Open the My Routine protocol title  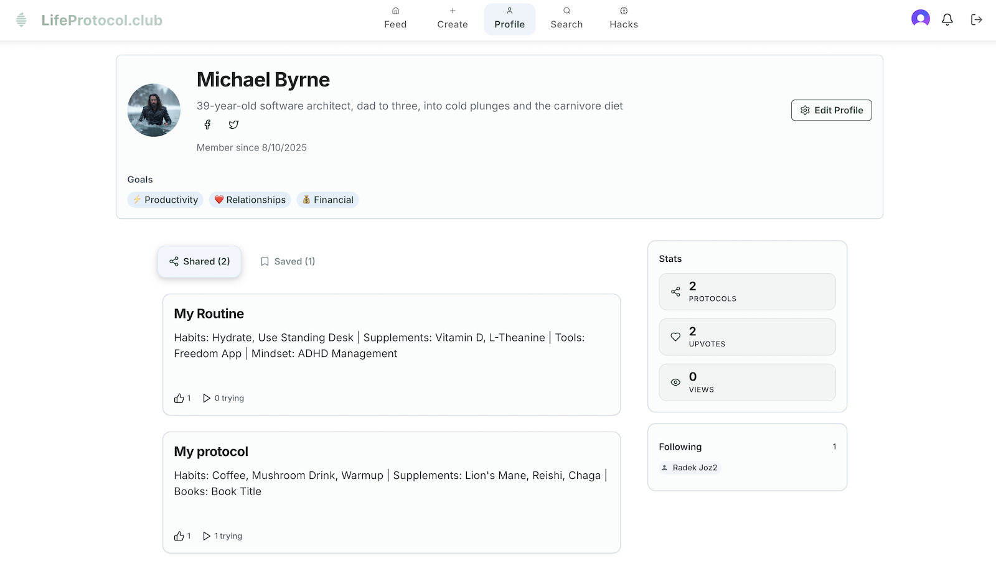click(x=209, y=313)
